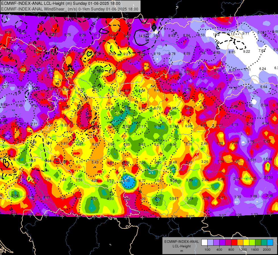This screenshot has width=278, height=255.
Task: Click the legend text 'LCL-Height'
Action: pyautogui.click(x=181, y=246)
